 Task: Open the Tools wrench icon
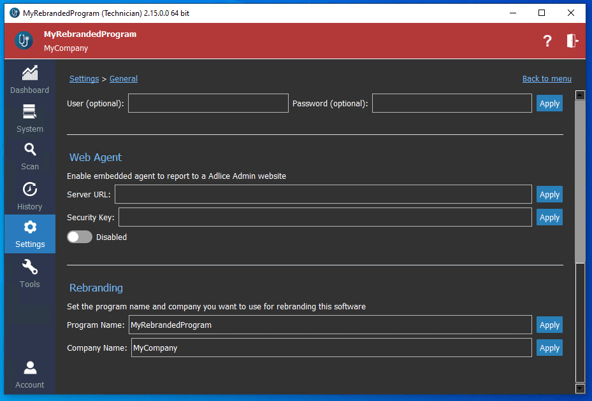[x=29, y=267]
